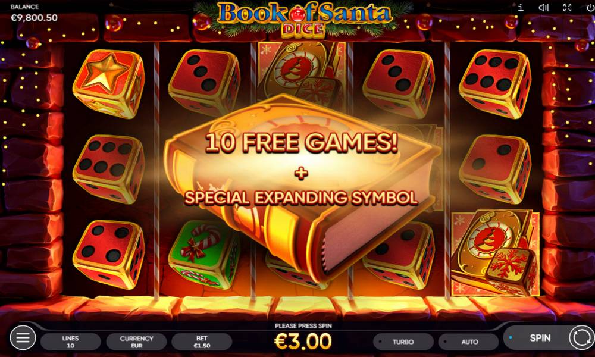Click the Special Expanding Symbol text
595x357 pixels.
point(301,198)
